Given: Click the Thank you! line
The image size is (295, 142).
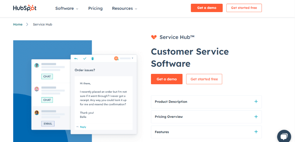Looking at the screenshot, I should (87, 113).
